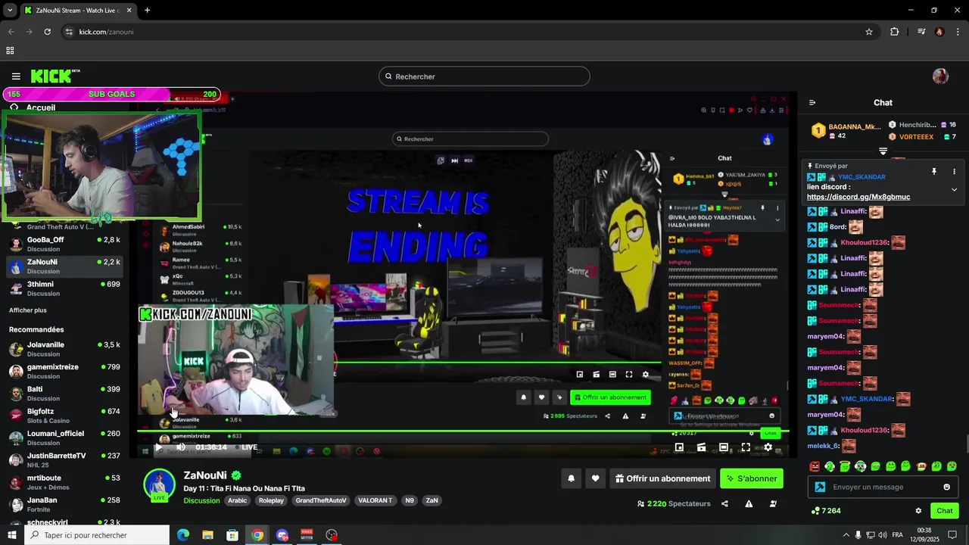Click the VALORAN T tag

click(375, 500)
